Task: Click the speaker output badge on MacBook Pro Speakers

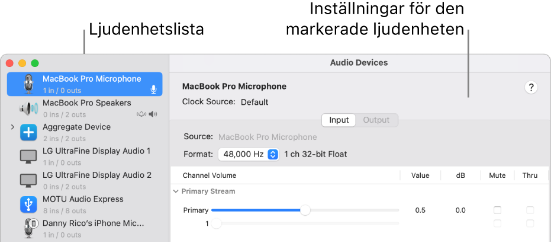Action: [153, 114]
